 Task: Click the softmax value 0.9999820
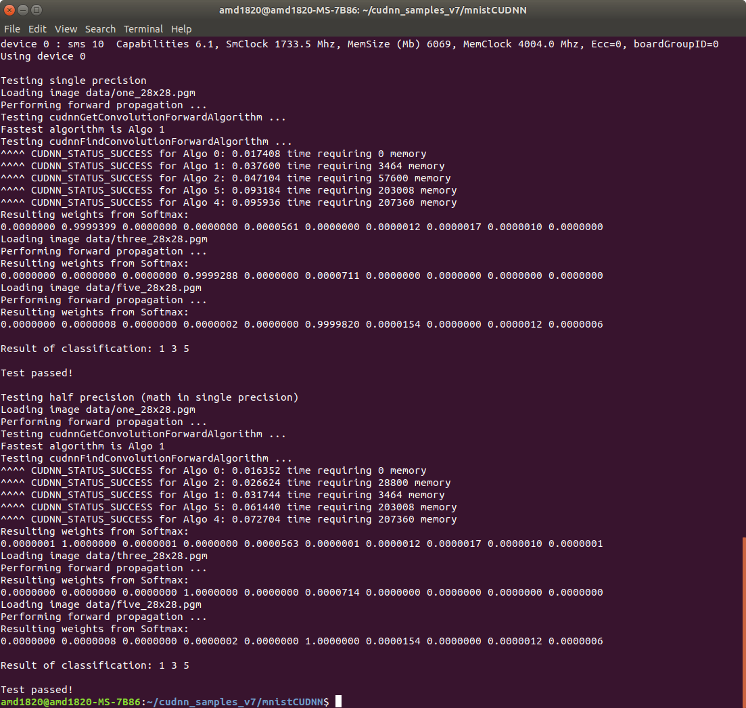332,324
